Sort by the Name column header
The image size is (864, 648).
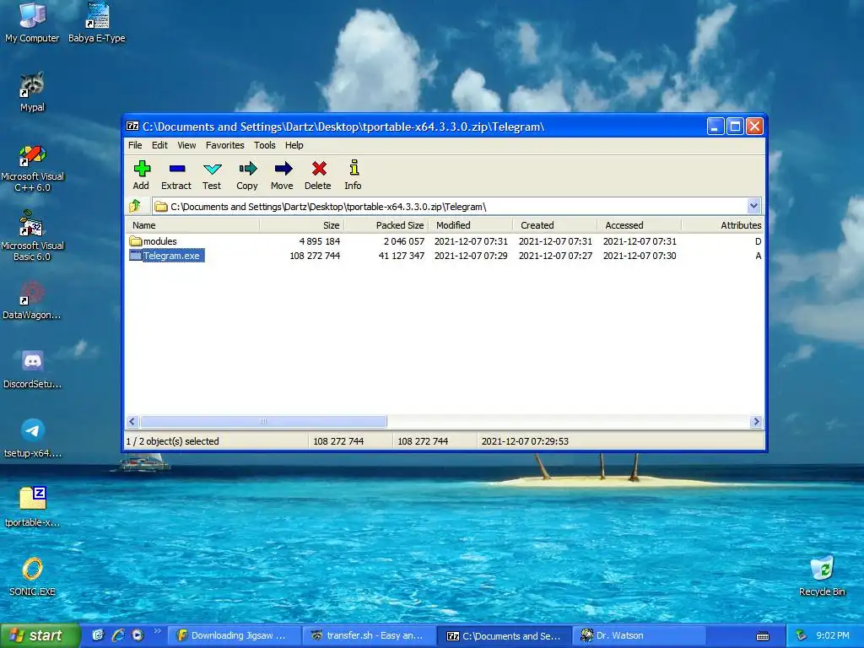(x=192, y=224)
